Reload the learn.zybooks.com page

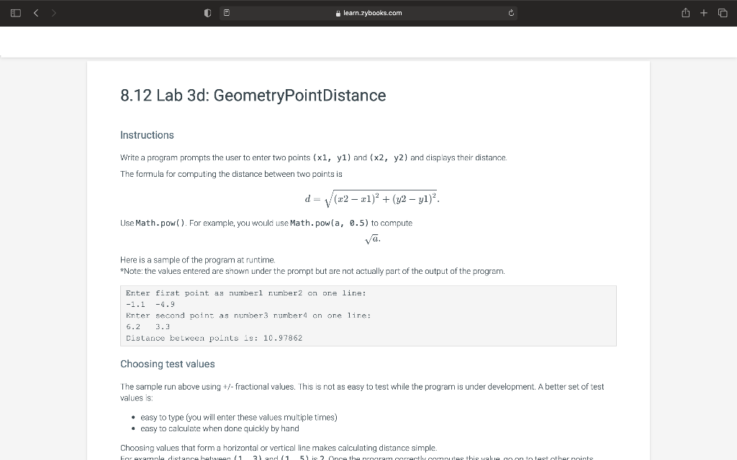coord(510,12)
